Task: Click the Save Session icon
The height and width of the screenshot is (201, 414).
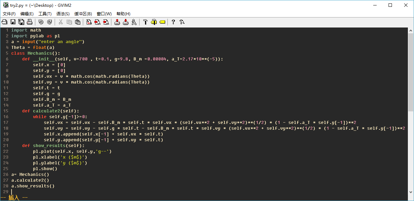Action: (x=126, y=22)
